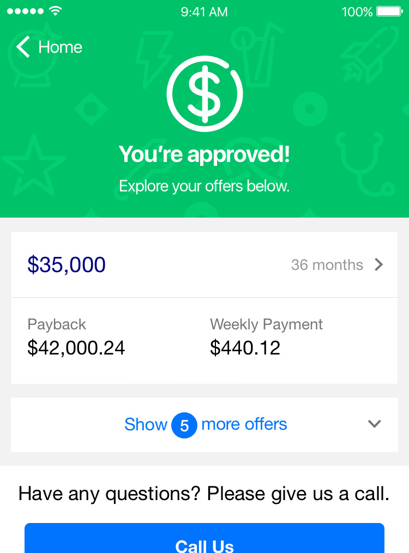Select the 36 months term label
Image resolution: width=409 pixels, height=553 pixels.
coord(327,265)
